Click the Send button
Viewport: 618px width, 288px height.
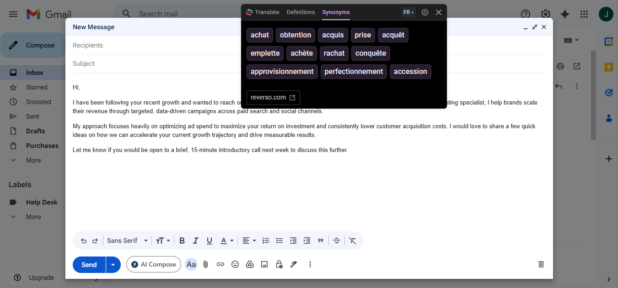tap(89, 265)
